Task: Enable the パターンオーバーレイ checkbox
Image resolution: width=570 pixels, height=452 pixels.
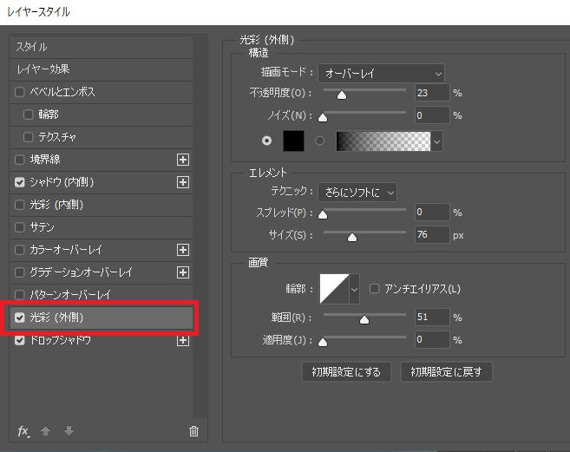Action: (x=20, y=295)
